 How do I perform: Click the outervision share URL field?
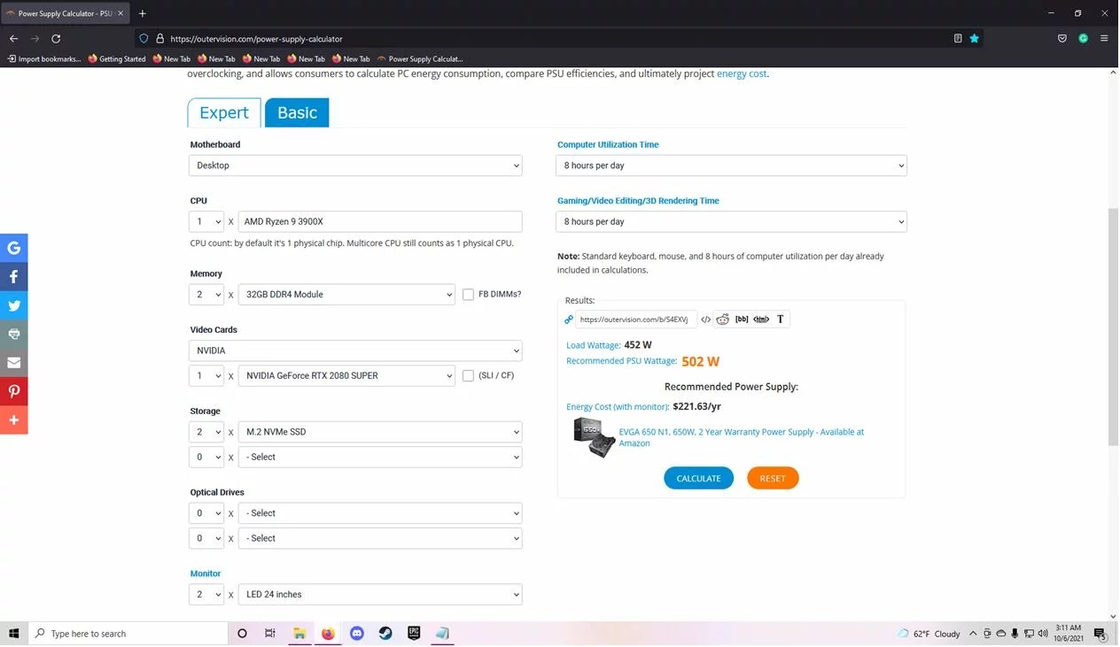point(634,320)
